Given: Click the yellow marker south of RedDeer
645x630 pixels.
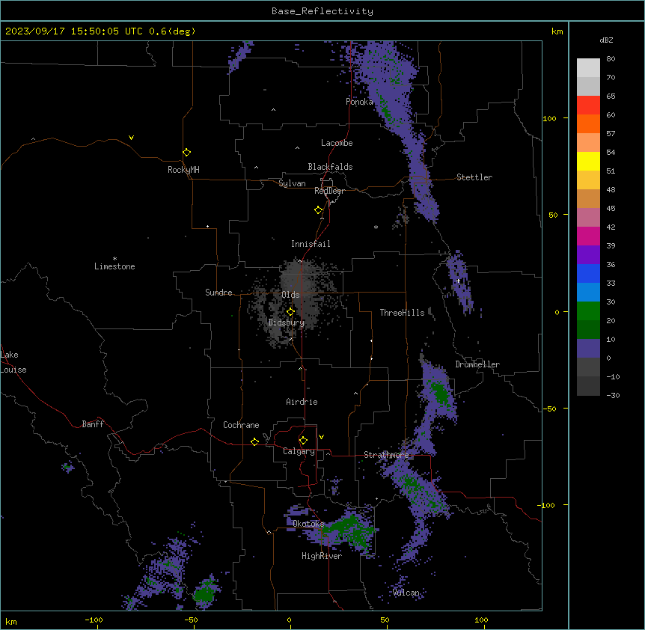Looking at the screenshot, I should (x=319, y=210).
